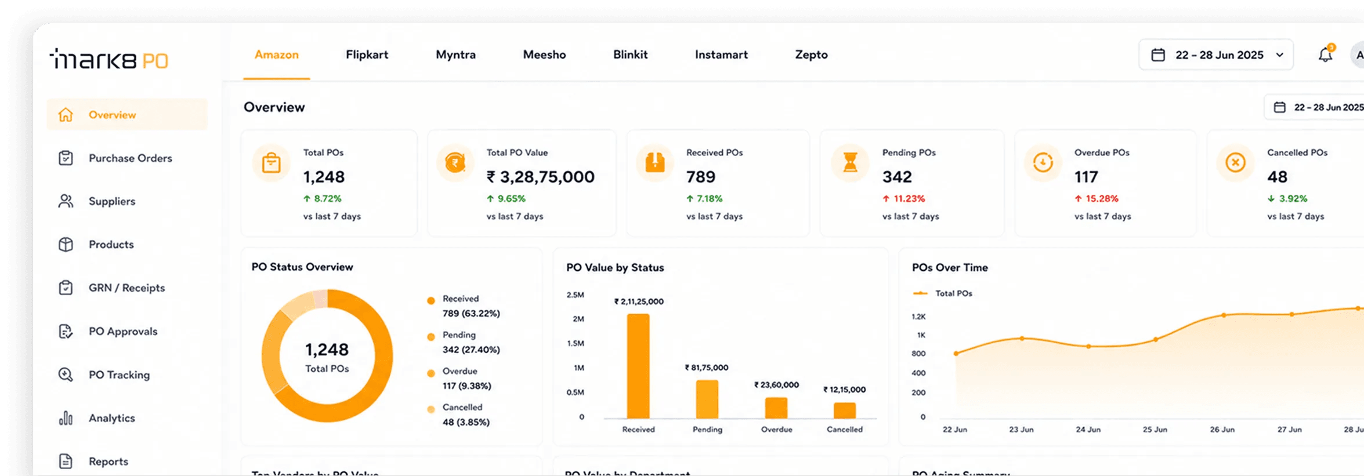Click Received legend dot in PO Status
Screen dimensions: 1364x476
point(431,301)
